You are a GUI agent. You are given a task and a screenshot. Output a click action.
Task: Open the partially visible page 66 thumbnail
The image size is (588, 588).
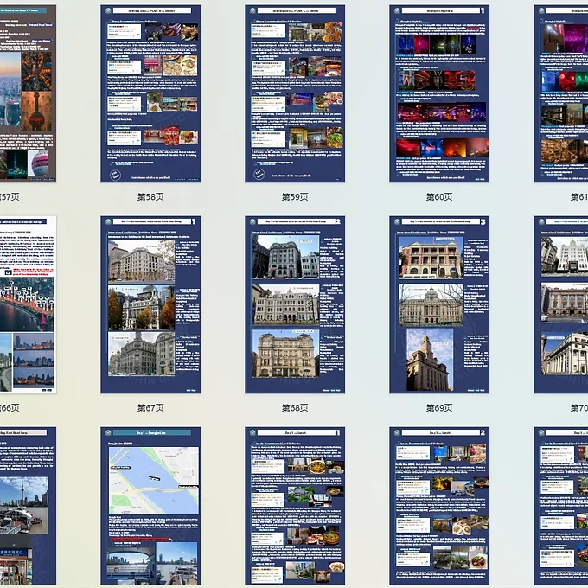[28, 304]
